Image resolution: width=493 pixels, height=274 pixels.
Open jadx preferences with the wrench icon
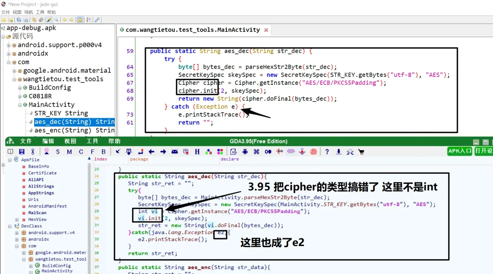[x=97, y=20]
